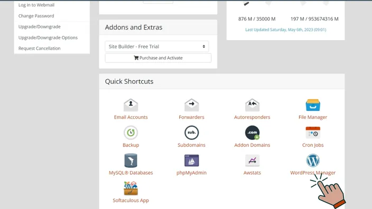Open the Upgrade/Downgrade sidebar item
Screen dimensions: 372x209
coord(40,26)
